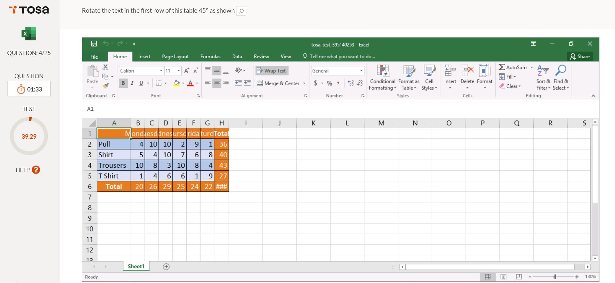615x283 pixels.
Task: Click the Share button
Action: pyautogui.click(x=580, y=57)
